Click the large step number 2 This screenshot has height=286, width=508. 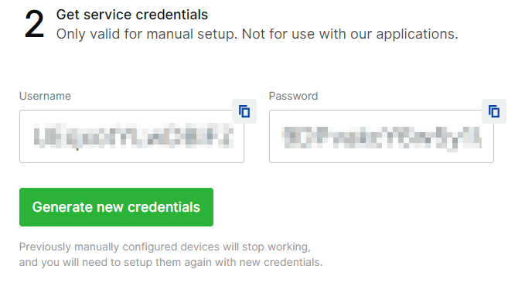34,24
